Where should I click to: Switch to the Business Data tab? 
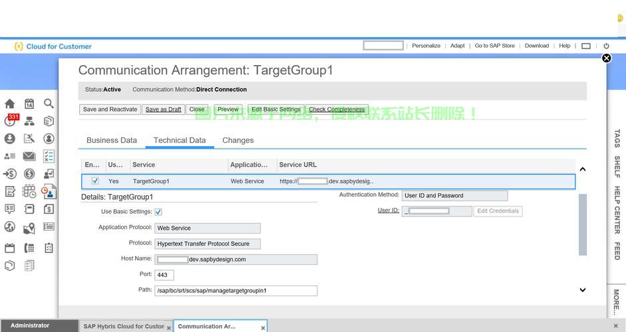pyautogui.click(x=112, y=140)
